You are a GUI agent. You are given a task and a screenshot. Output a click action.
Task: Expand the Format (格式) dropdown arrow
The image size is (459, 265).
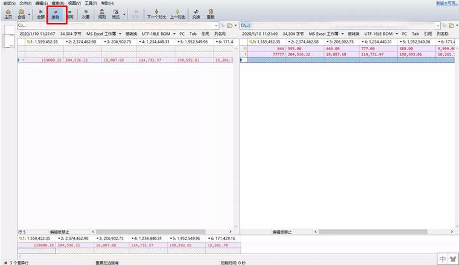coord(125,13)
